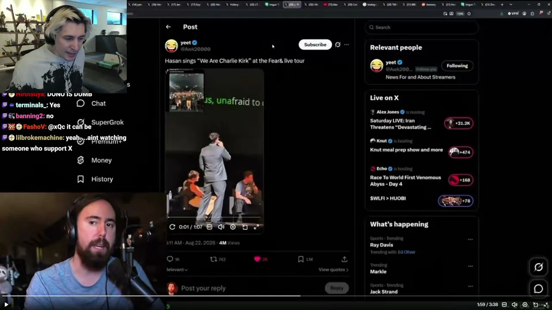Click the X search box

click(x=422, y=27)
